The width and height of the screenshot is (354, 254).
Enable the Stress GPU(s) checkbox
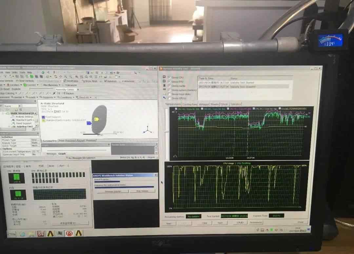169,98
